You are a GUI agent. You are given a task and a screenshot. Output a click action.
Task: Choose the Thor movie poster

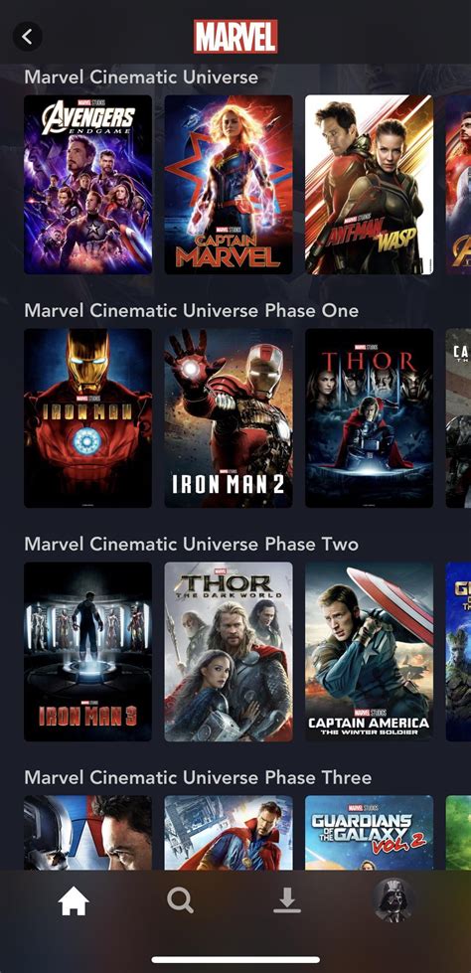coord(370,418)
